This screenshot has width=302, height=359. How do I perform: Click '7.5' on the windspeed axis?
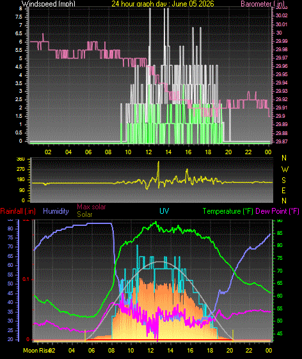[x=19, y=17]
